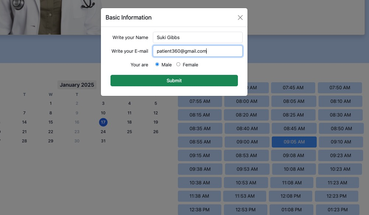Screen dimensions: 369x215
Task: Select the 08:35 AM time slot
Action: tap(200, 128)
